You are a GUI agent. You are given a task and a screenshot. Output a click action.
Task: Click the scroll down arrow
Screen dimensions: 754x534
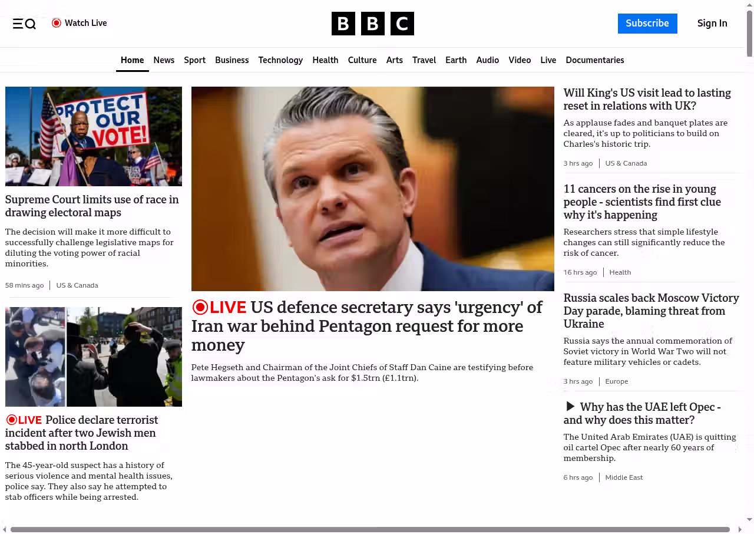[x=749, y=520]
